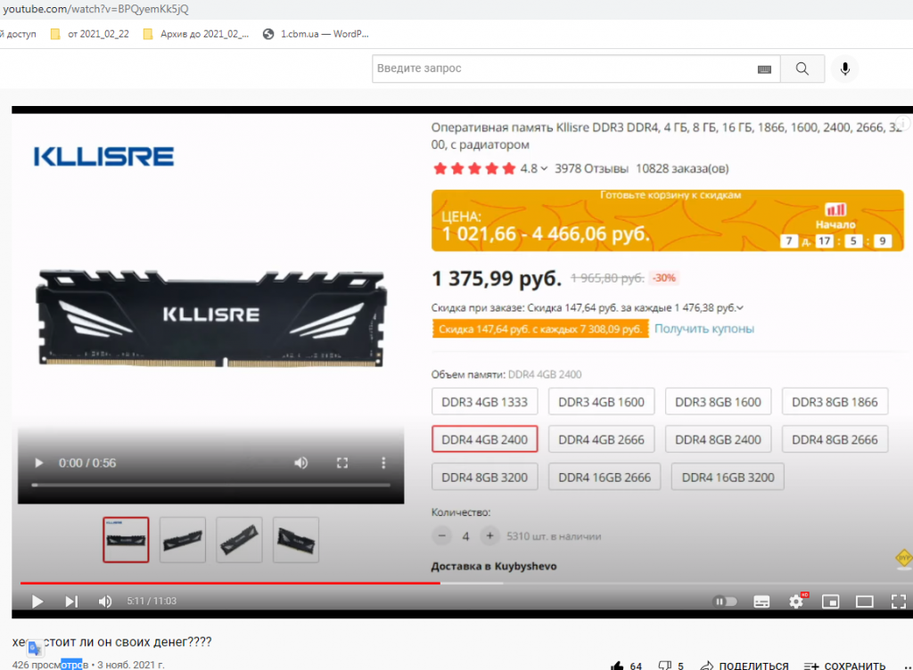Play the YouTube video
The width and height of the screenshot is (913, 670).
[37, 601]
